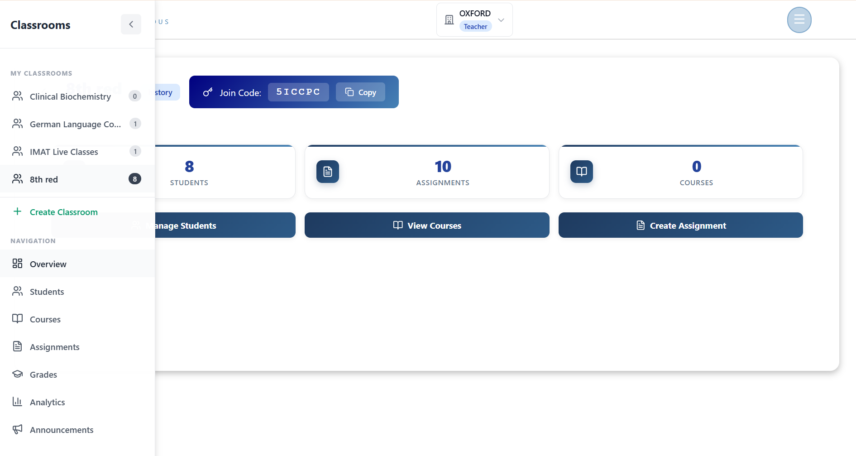This screenshot has height=456, width=856.
Task: Select the German Language classroom
Action: tap(77, 124)
